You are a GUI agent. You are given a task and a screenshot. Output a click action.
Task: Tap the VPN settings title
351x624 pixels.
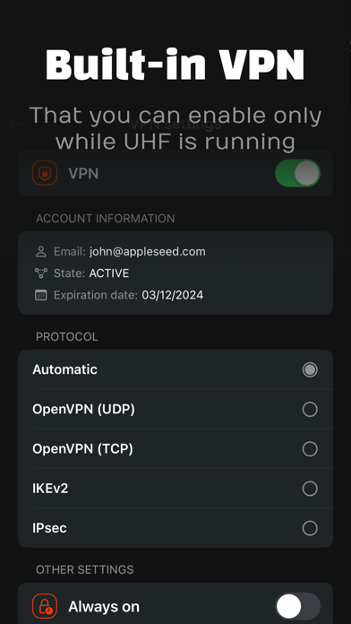click(x=175, y=124)
